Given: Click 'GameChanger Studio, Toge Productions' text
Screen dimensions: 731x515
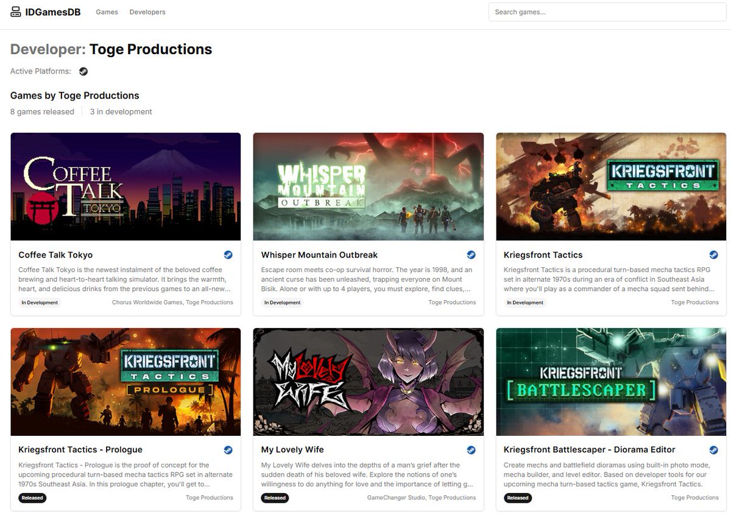Looking at the screenshot, I should (x=422, y=498).
